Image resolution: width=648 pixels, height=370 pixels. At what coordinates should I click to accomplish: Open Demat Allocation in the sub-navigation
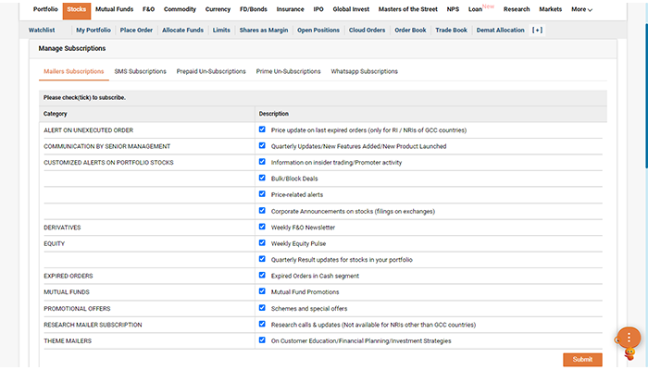(501, 30)
